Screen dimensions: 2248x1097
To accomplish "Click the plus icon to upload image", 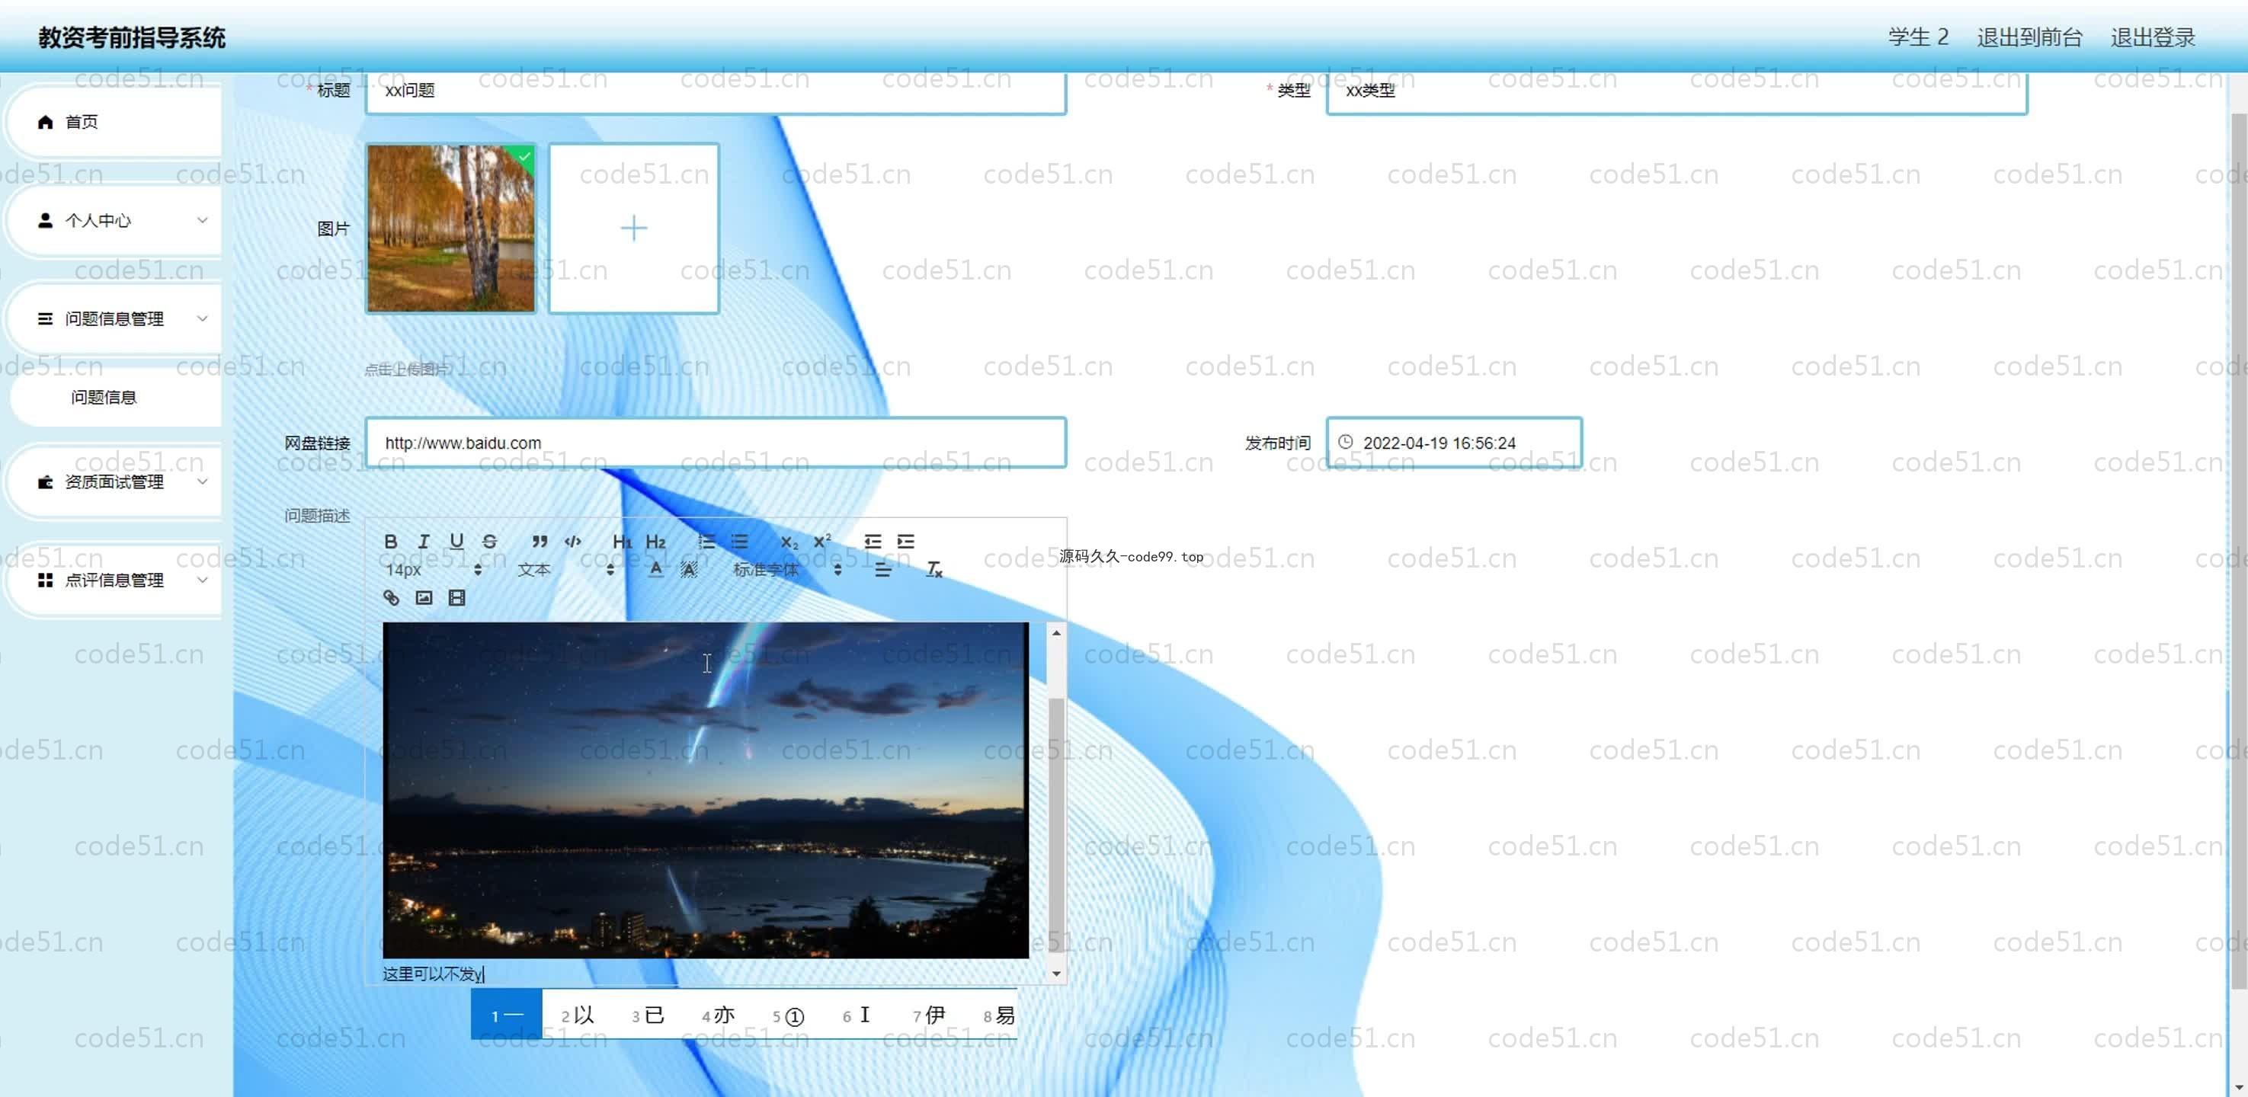I will (x=633, y=228).
